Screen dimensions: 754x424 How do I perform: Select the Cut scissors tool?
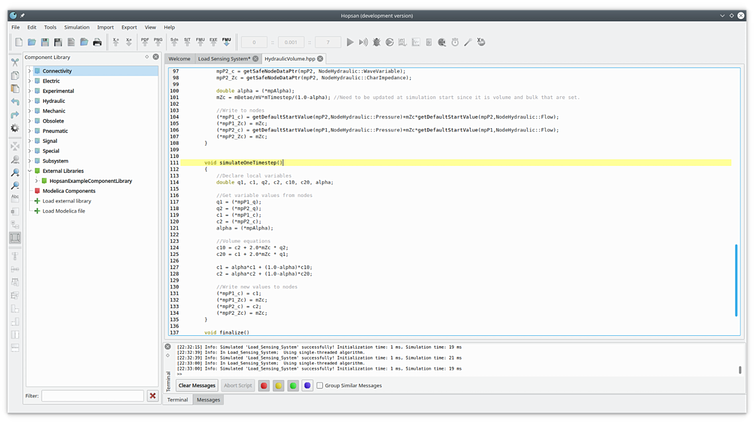tap(15, 62)
